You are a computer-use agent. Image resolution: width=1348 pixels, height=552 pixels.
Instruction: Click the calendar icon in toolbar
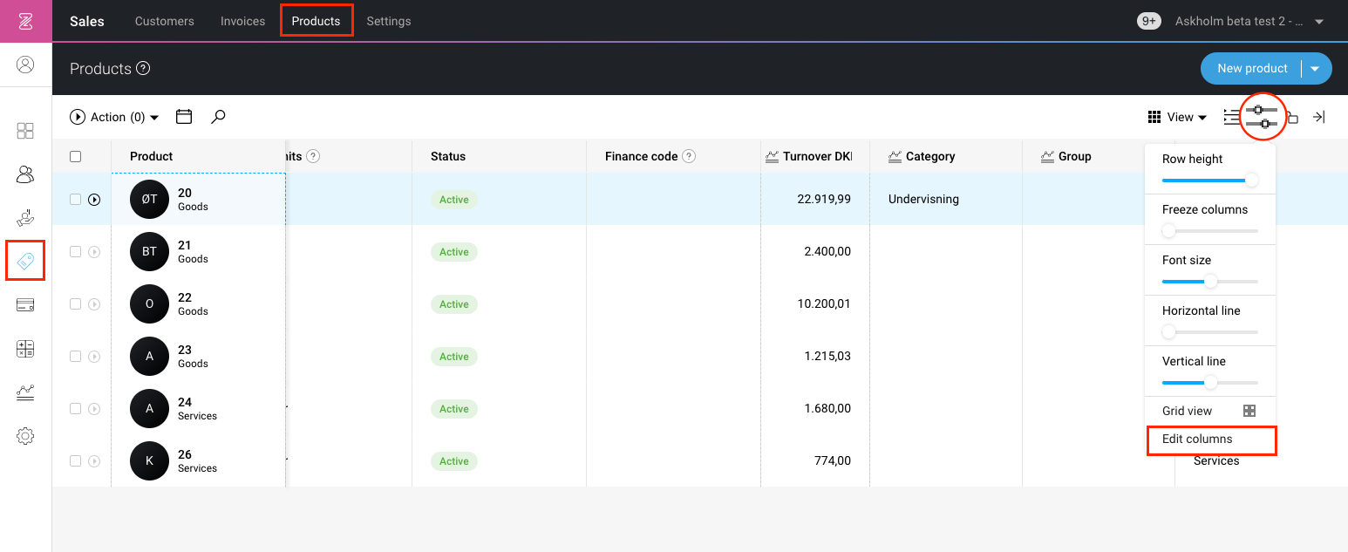184,116
